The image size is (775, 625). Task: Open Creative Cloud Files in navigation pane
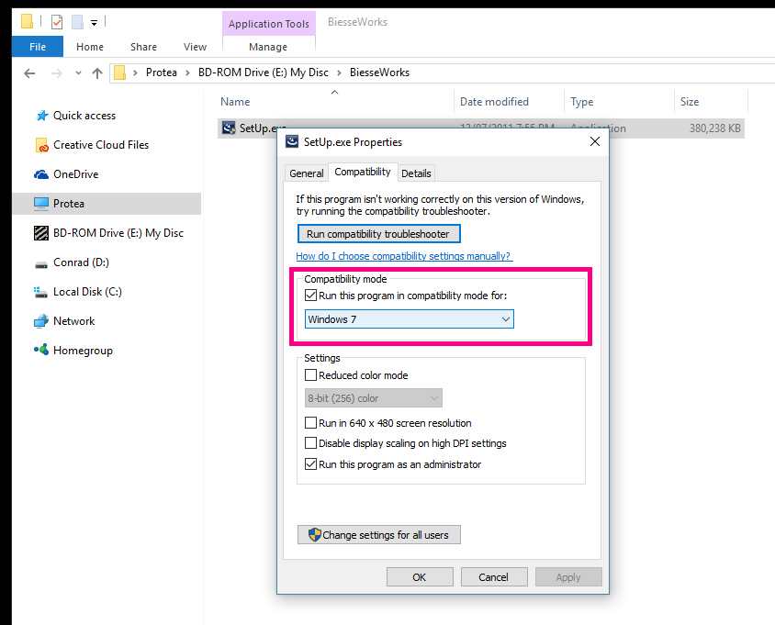(101, 145)
